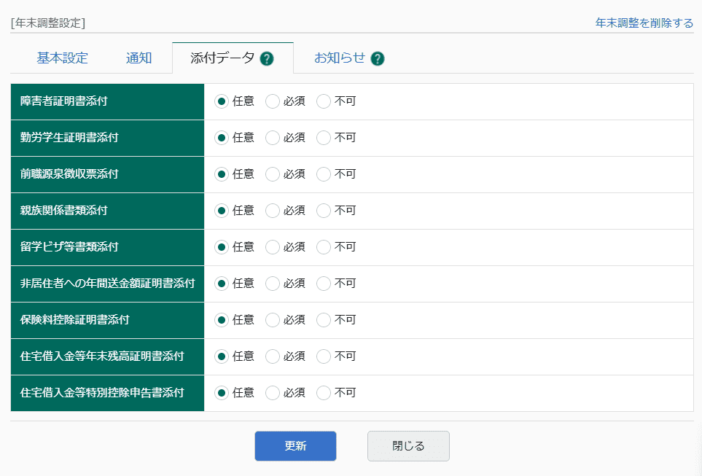Click help icon next to お知らせ tab
Viewport: 702px width, 476px height.
tap(378, 58)
